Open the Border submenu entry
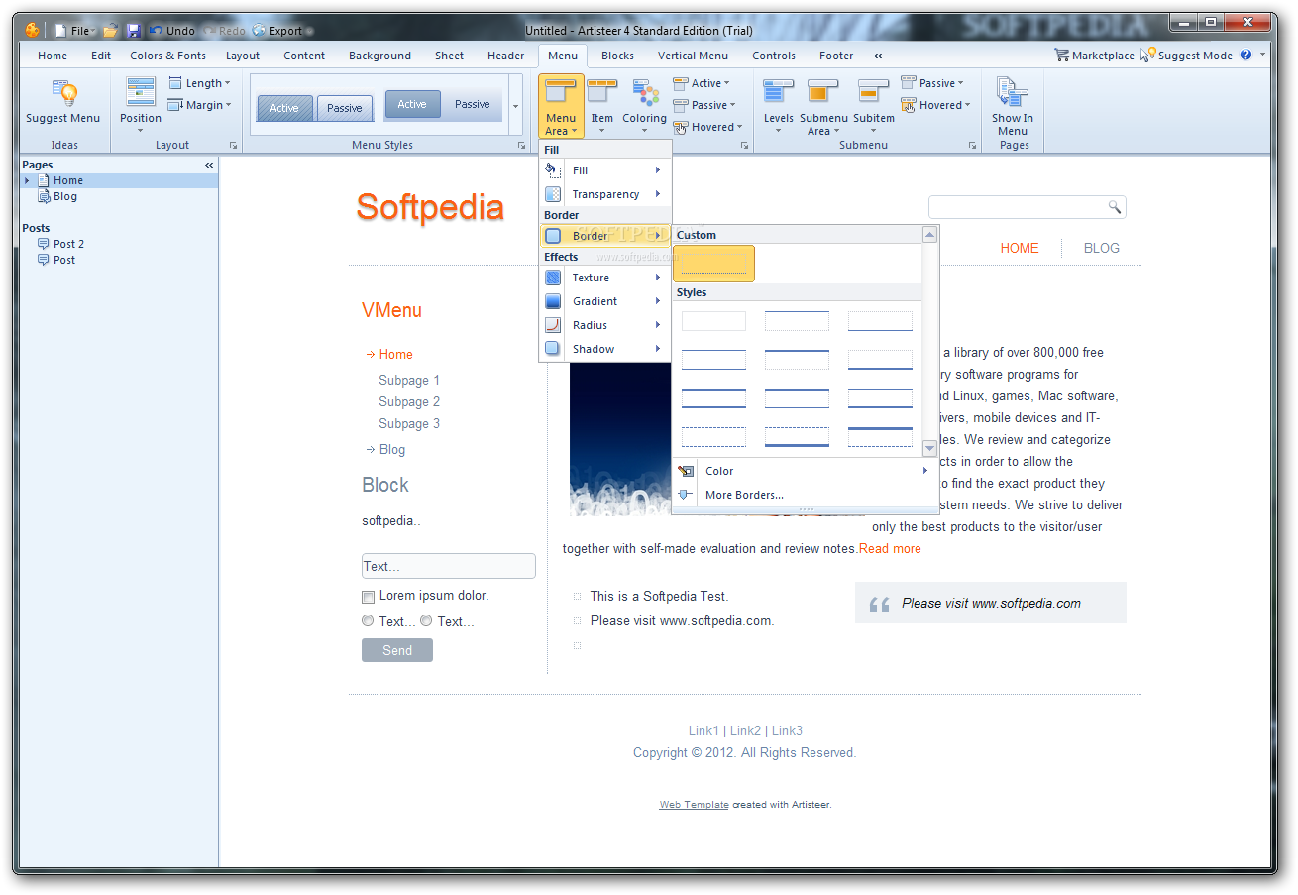This screenshot has width=1298, height=895. (604, 236)
